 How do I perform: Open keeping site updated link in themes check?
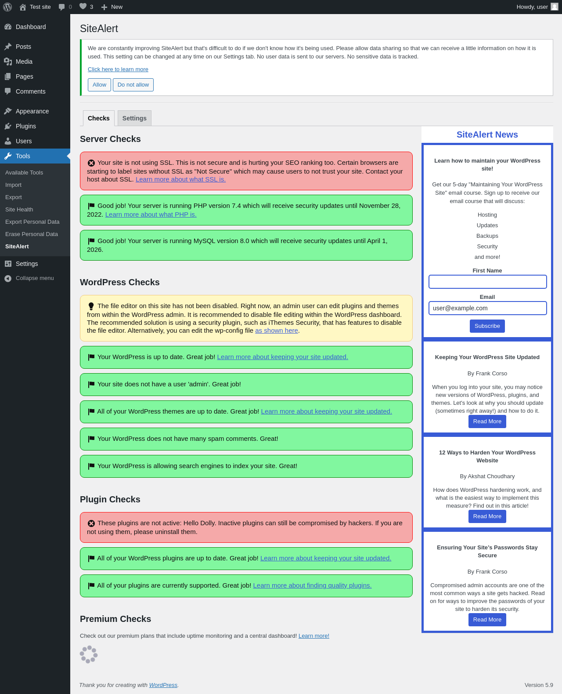point(326,411)
